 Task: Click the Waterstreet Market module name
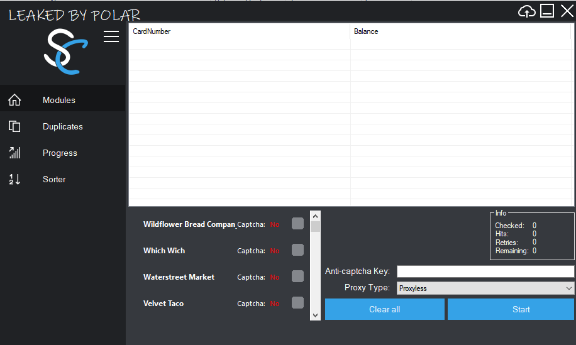pyautogui.click(x=179, y=277)
